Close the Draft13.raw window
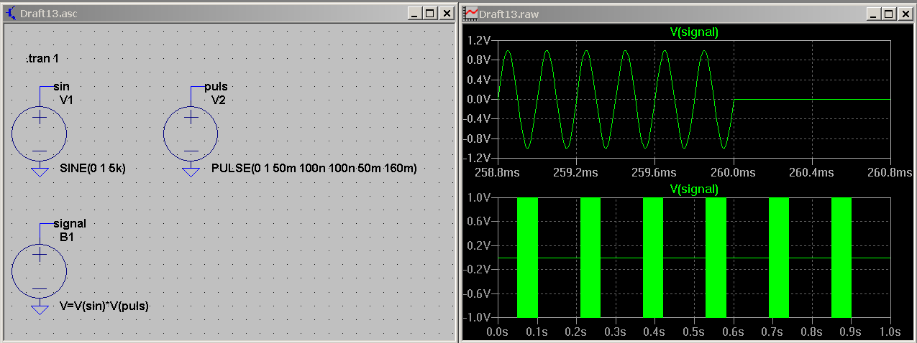This screenshot has height=343, width=917. 905,13
